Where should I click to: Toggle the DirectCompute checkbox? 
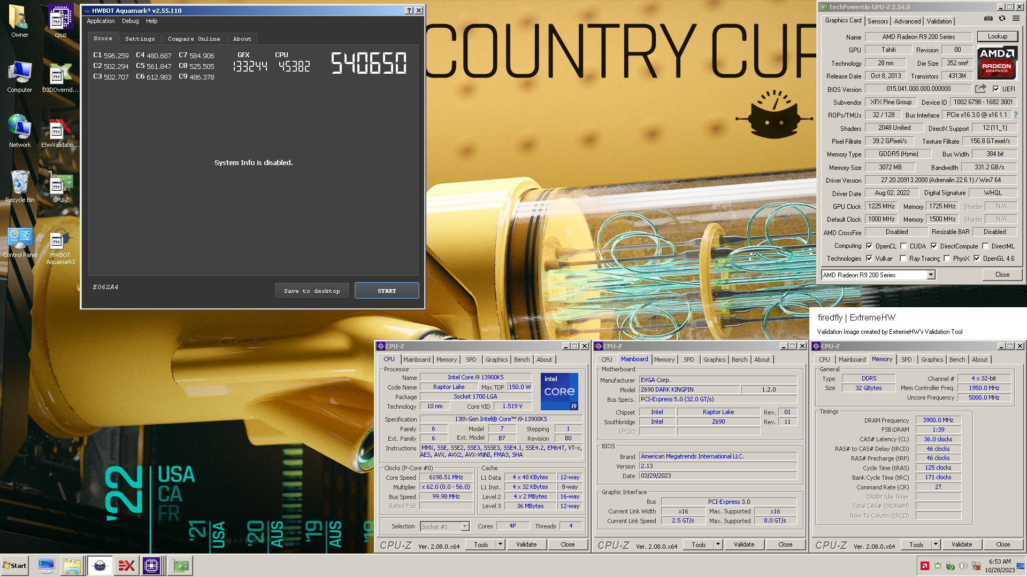(x=934, y=246)
